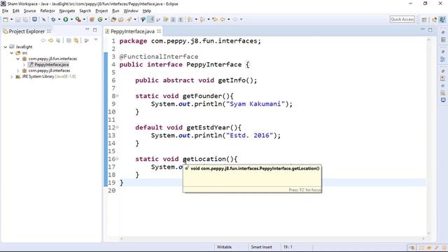The height and width of the screenshot is (252, 448).
Task: Run the program with green Run icon
Action: [x=66, y=20]
